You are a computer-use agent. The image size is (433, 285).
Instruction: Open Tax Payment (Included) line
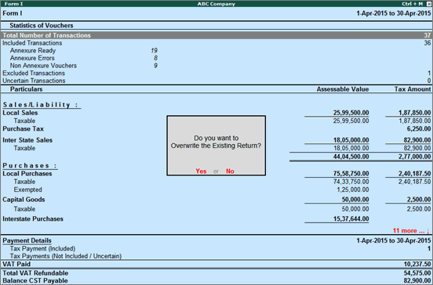[x=216, y=249]
